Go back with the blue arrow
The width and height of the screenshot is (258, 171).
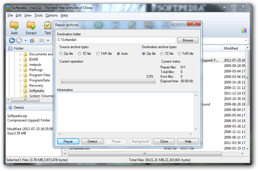(12, 40)
